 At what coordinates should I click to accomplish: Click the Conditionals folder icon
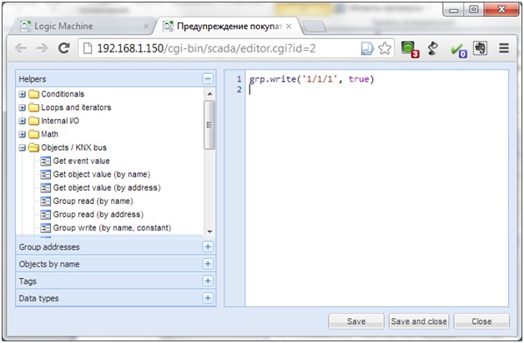click(33, 94)
